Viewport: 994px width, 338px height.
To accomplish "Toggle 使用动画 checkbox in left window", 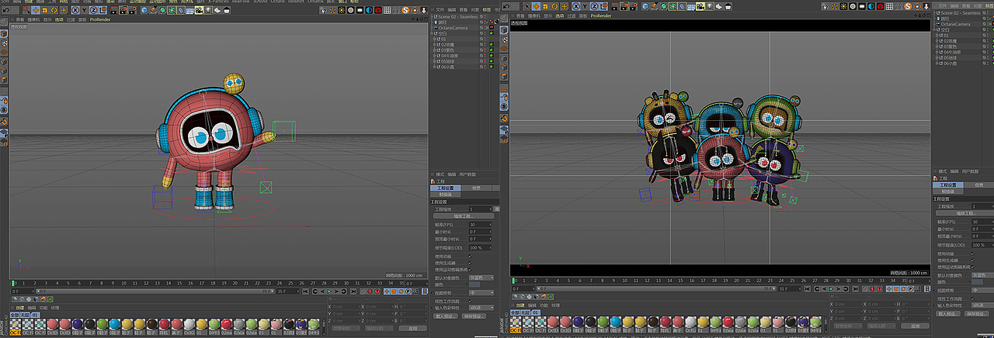I will coord(470,257).
